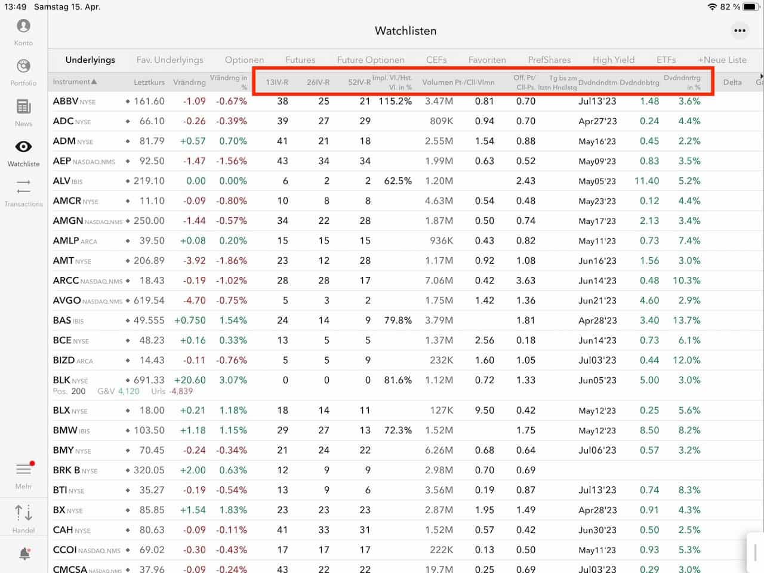The image size is (764, 573).
Task: Open the BLX instrument row
Action: (x=406, y=411)
